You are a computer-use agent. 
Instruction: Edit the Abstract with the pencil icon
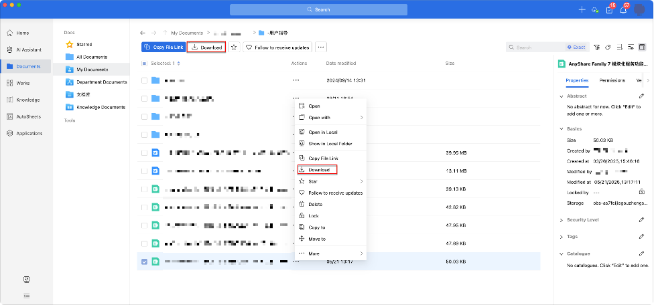[641, 96]
